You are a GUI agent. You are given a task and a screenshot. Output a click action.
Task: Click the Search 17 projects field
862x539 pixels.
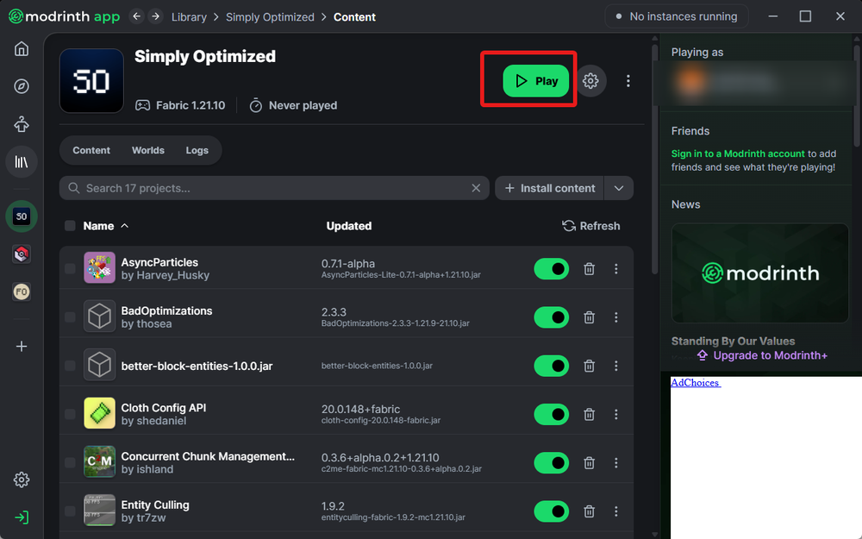[276, 188]
